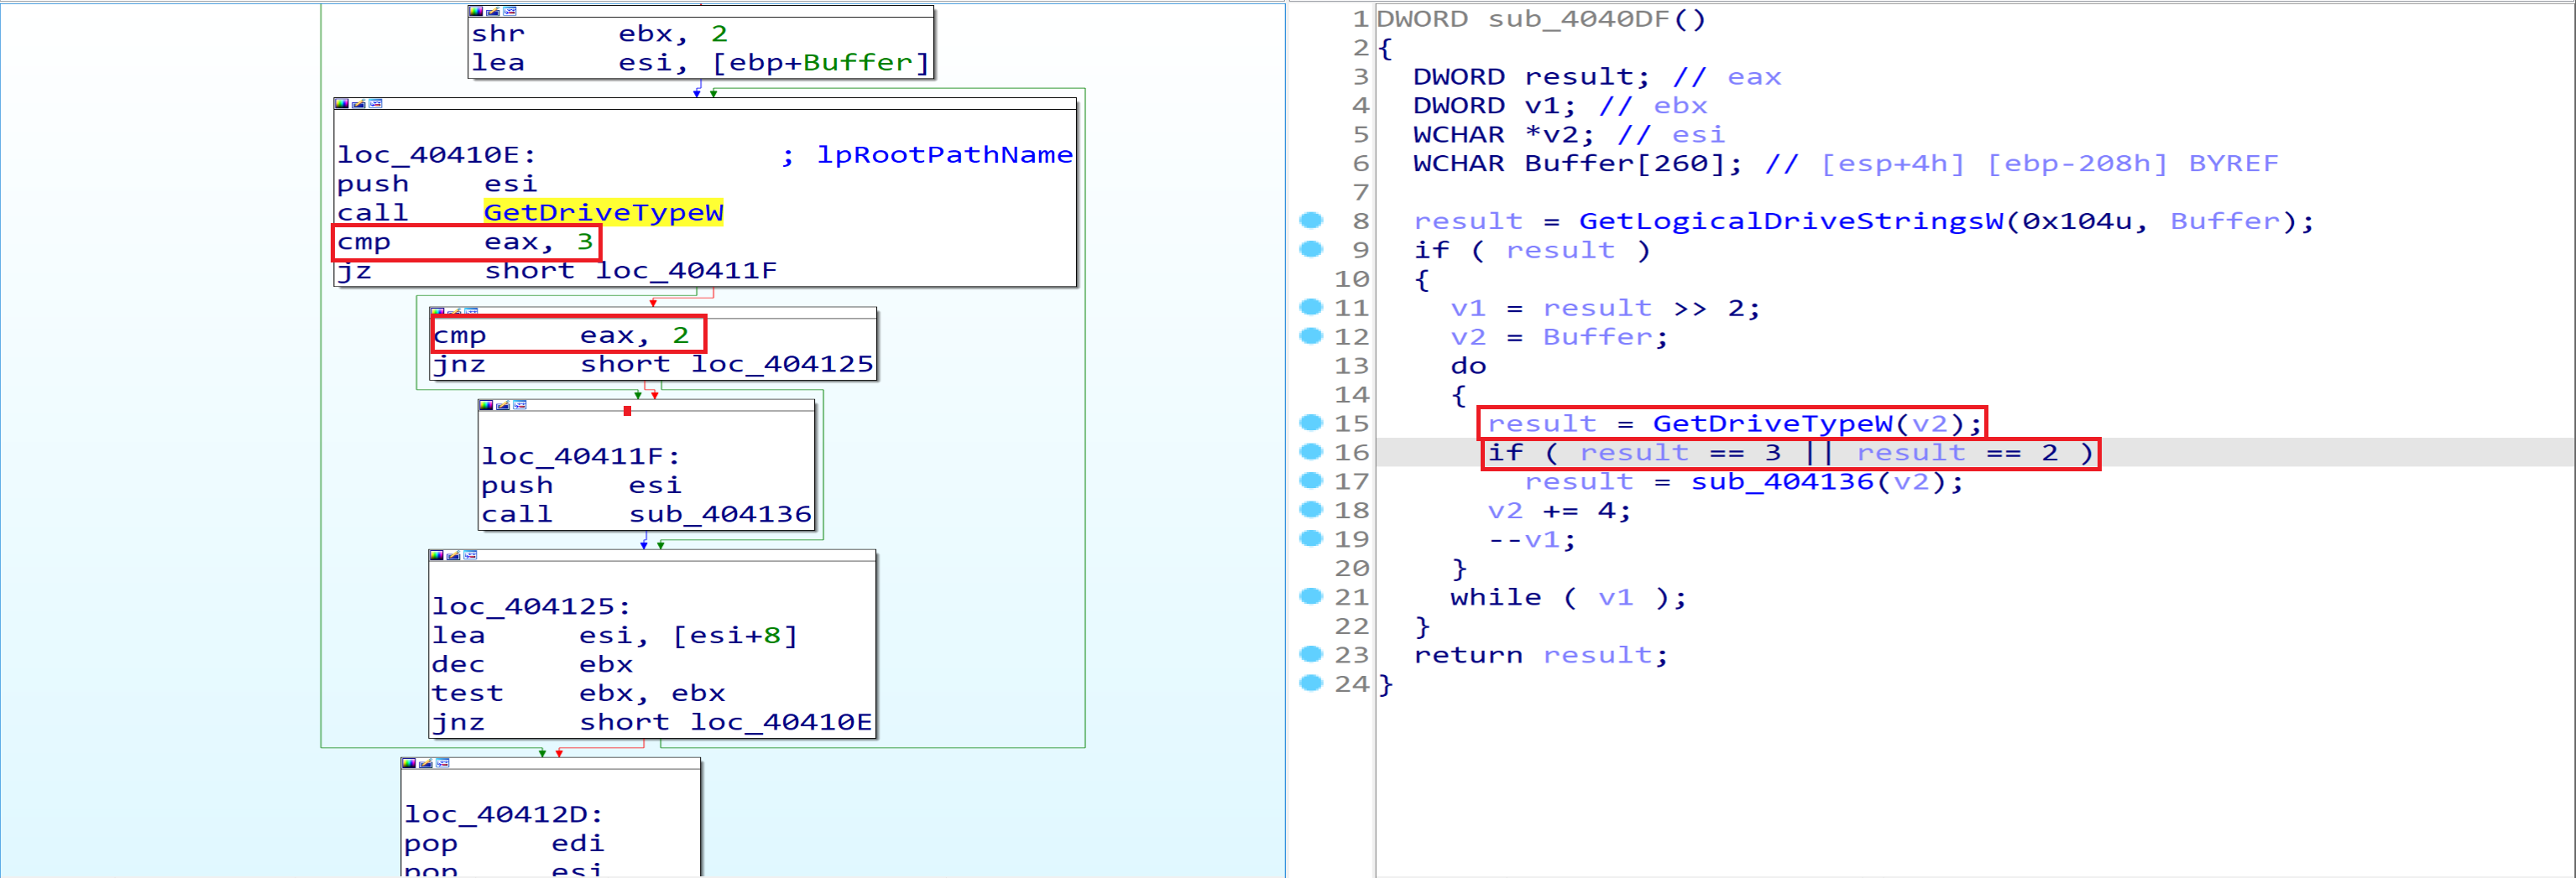Screen dimensions: 2576x878
Task: Click group nodes icon on loc_40410E block
Action: click(375, 104)
